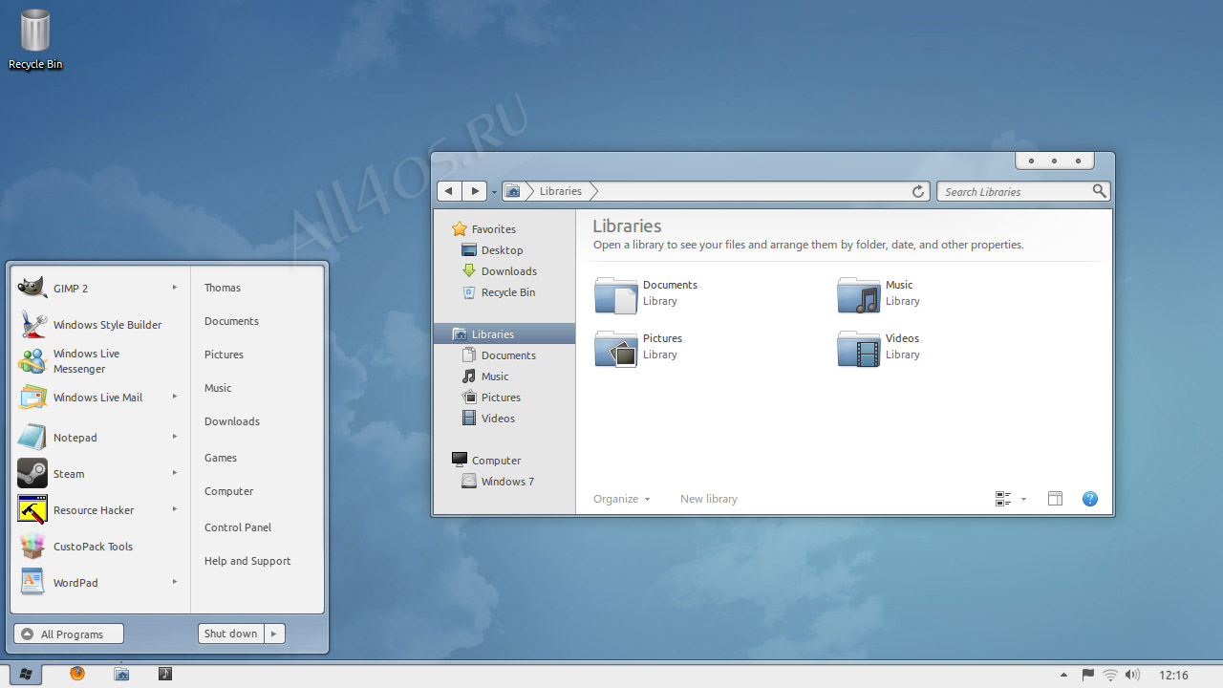Click the All Programs button
Viewport: 1223px width, 688px height.
(69, 634)
